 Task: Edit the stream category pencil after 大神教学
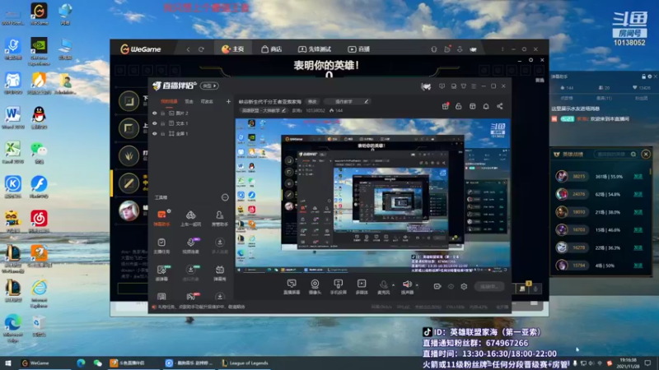pyautogui.click(x=283, y=110)
